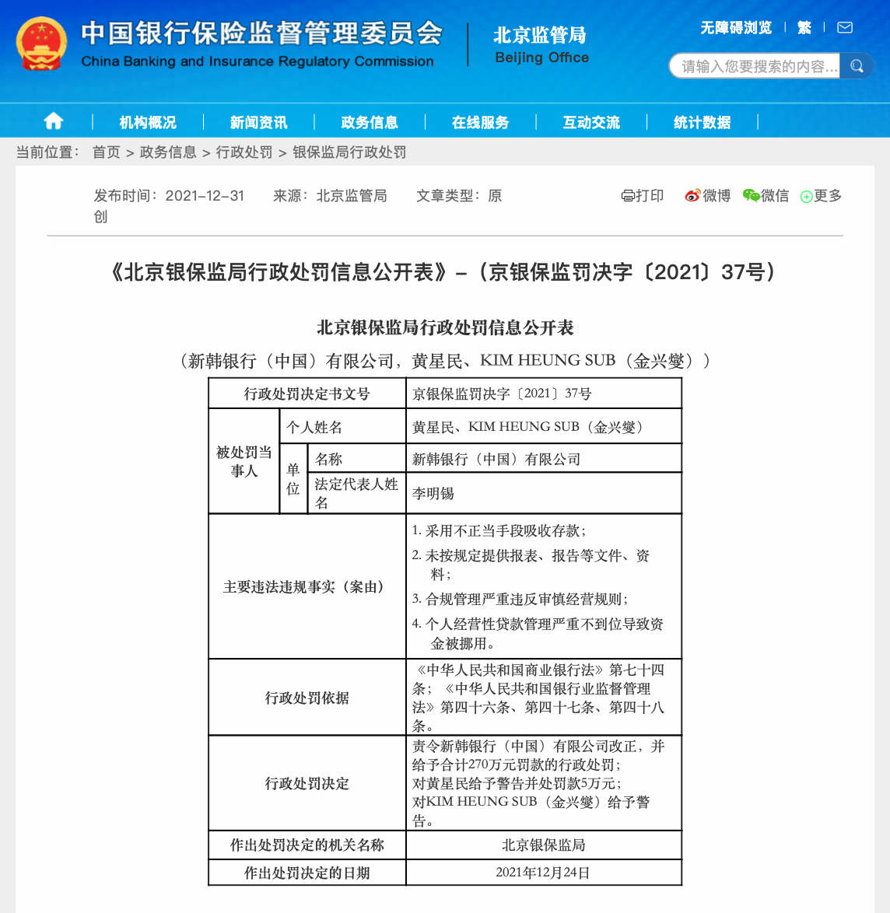The height and width of the screenshot is (913, 890).
Task: Click the print icon (打印)
Action: click(x=642, y=196)
